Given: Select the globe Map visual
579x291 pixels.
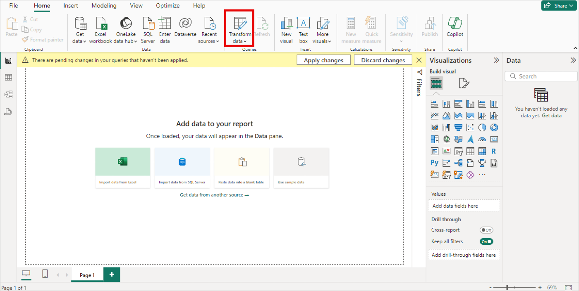Looking at the screenshot, I should click(x=446, y=139).
